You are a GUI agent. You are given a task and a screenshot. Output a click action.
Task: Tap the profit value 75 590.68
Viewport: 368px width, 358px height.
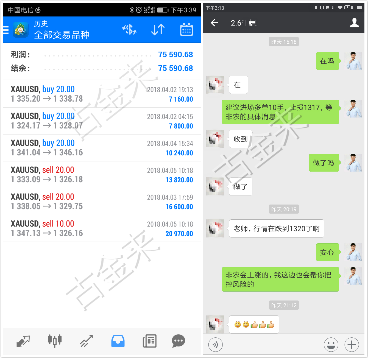[x=175, y=55]
